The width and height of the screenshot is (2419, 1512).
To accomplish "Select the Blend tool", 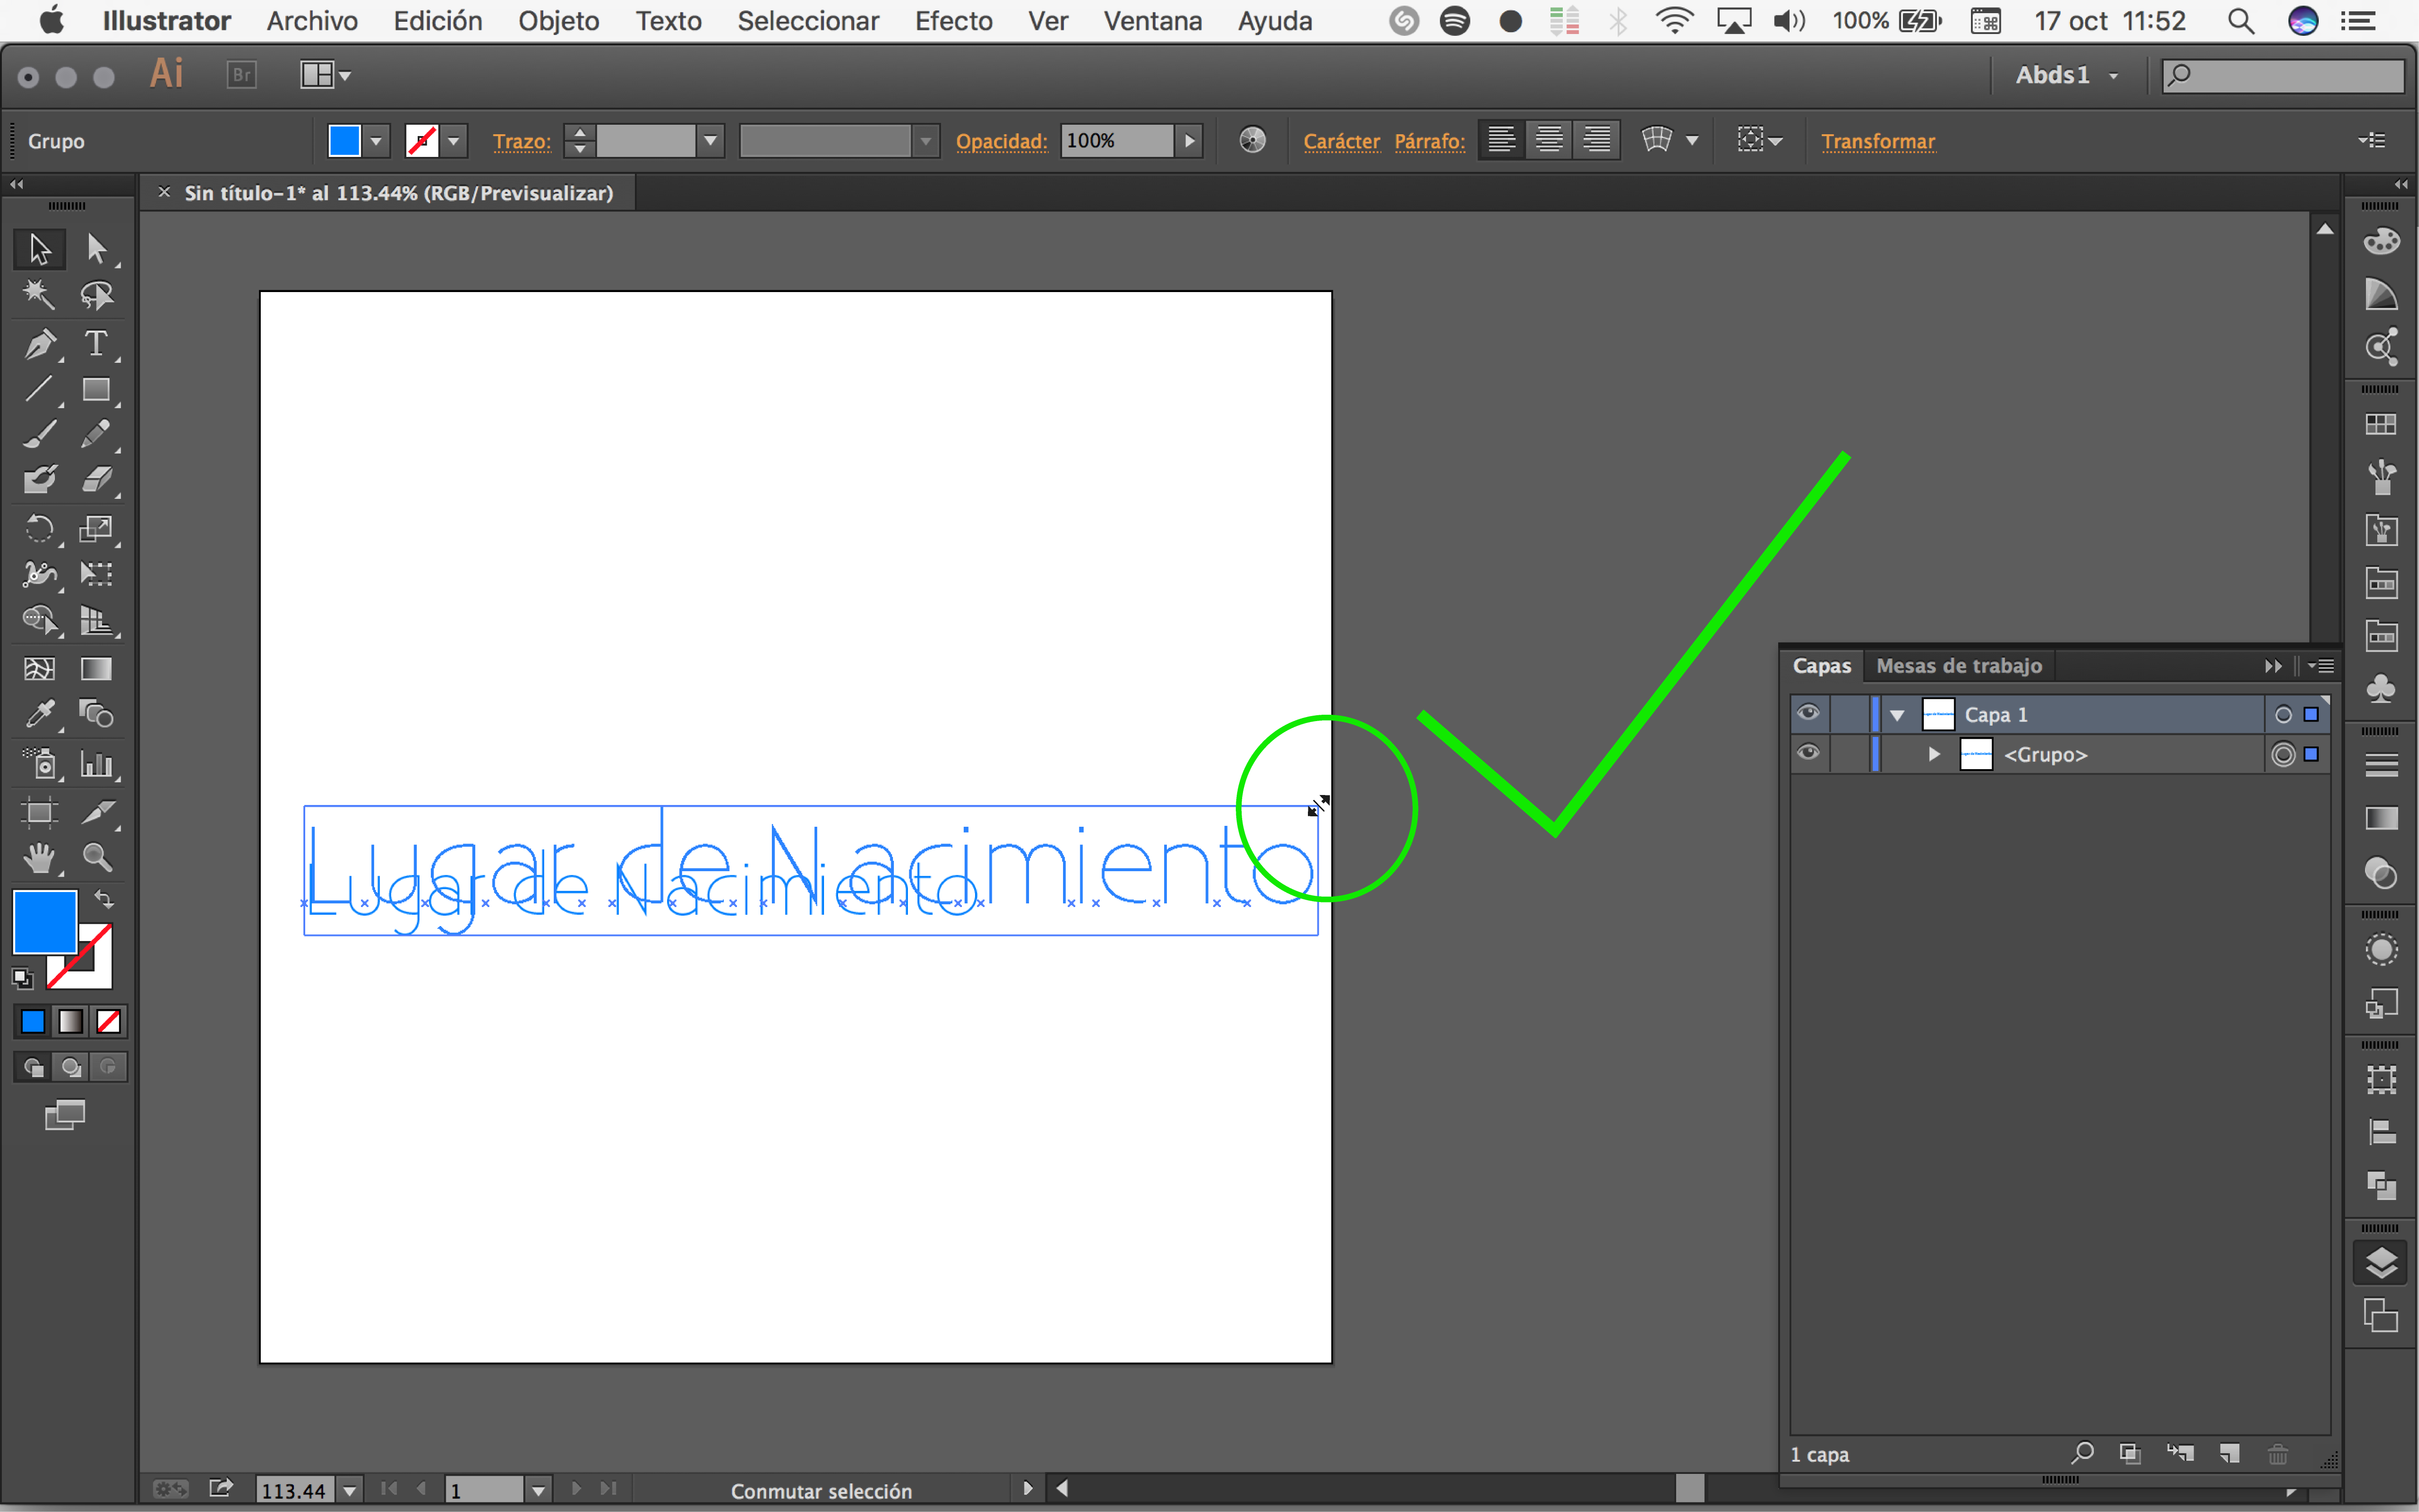I will pos(96,714).
